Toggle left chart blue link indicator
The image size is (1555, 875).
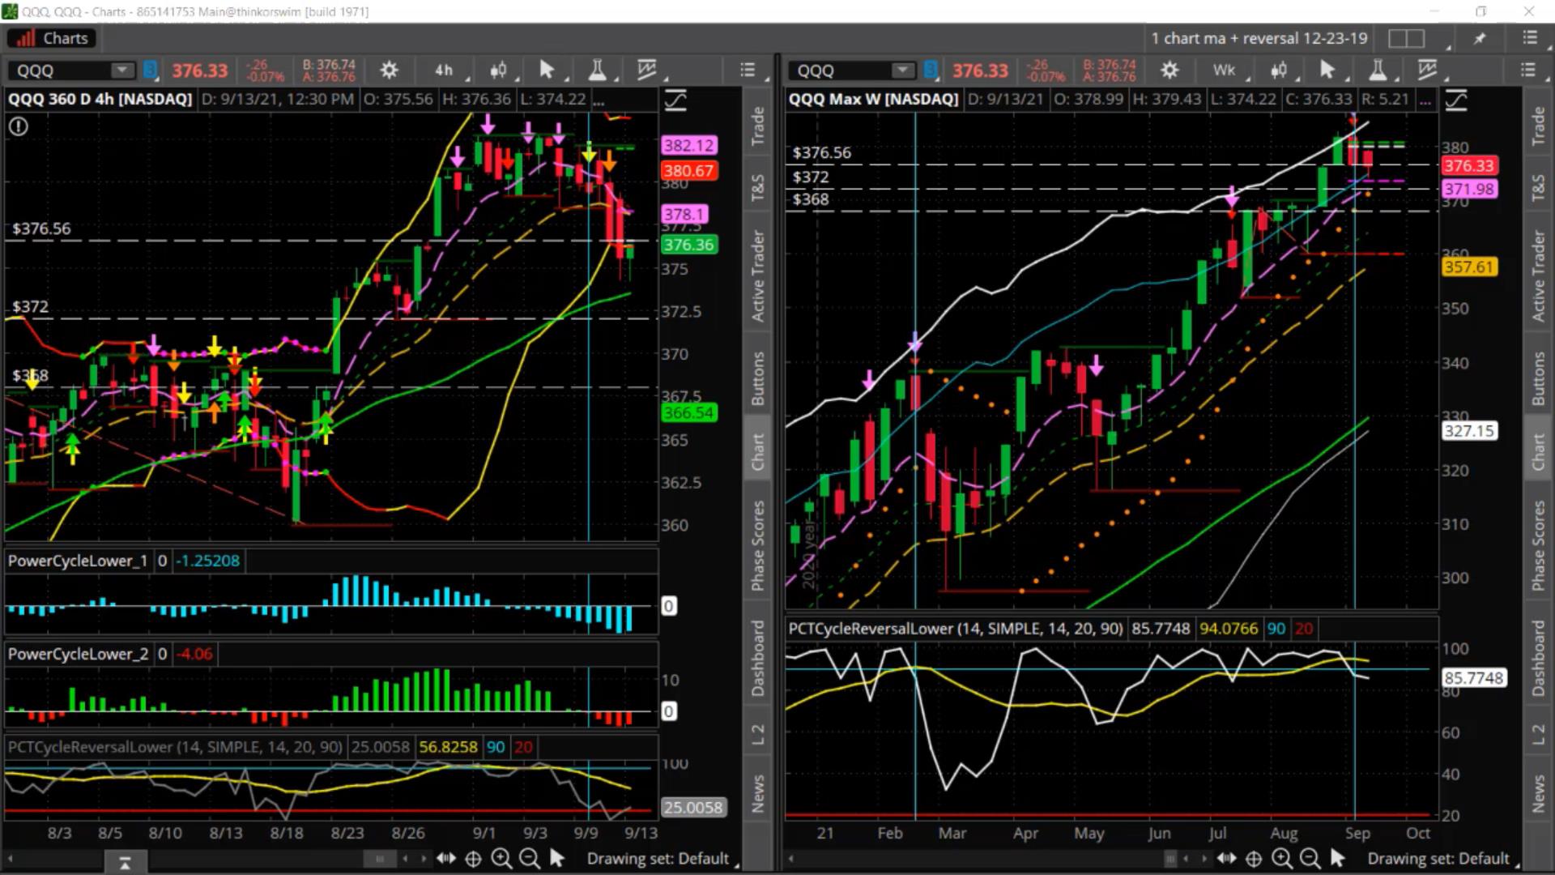click(x=150, y=70)
